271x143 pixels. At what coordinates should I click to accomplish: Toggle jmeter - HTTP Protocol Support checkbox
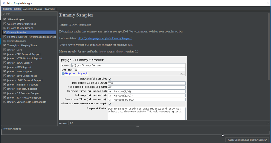[5, 58]
